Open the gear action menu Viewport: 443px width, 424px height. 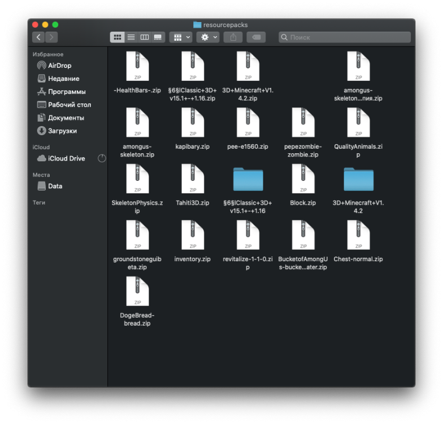[x=208, y=37]
